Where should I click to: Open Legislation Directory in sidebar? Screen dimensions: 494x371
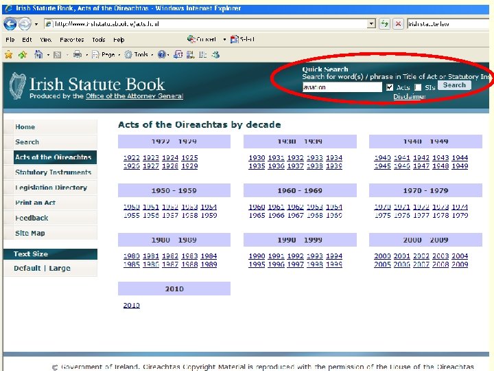51,188
